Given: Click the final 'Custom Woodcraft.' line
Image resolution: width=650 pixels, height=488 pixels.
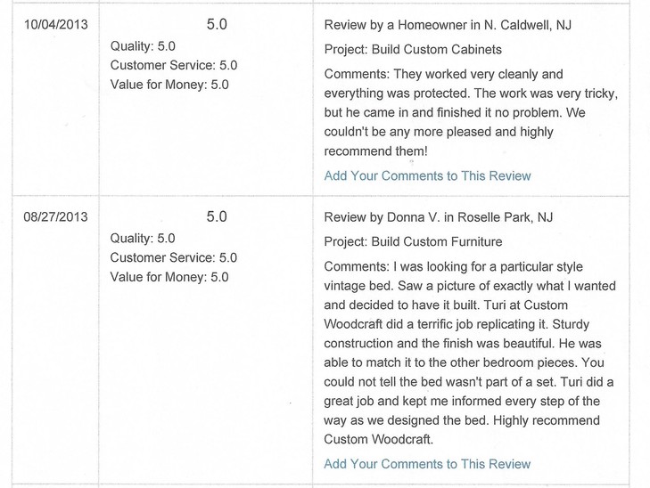Looking at the screenshot, I should point(378,439).
